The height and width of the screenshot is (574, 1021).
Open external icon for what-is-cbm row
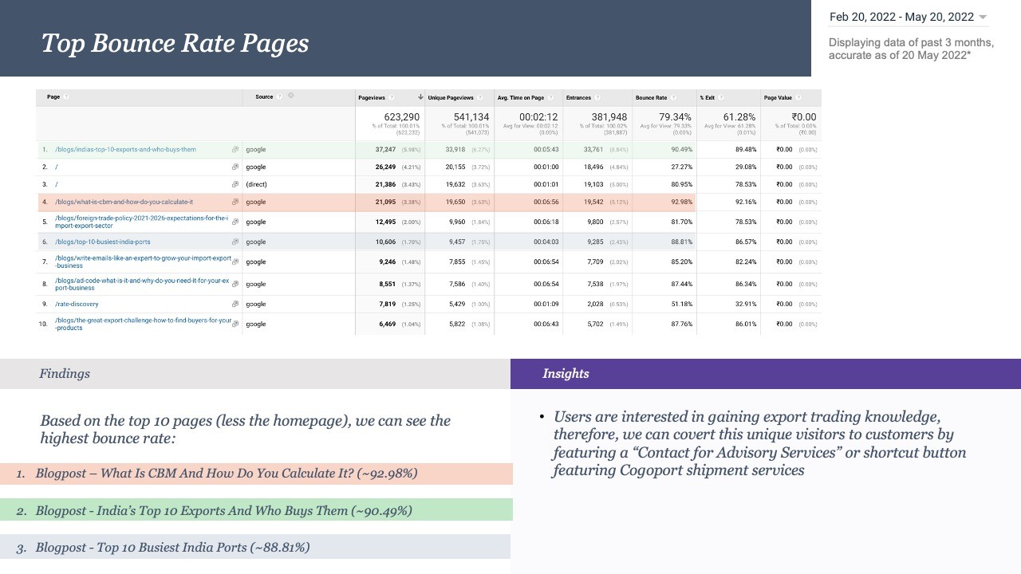(235, 202)
